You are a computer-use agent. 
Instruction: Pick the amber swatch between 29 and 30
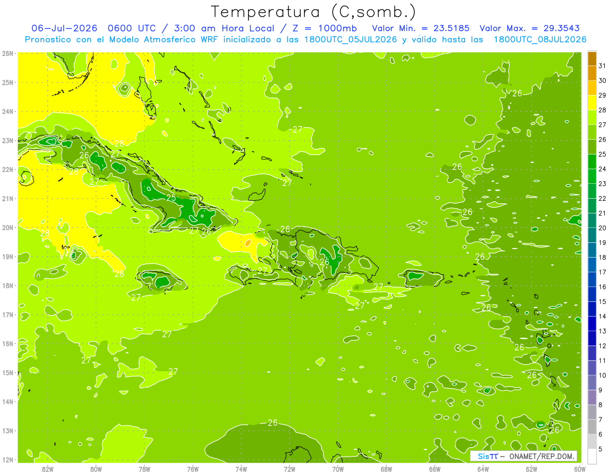[592, 88]
